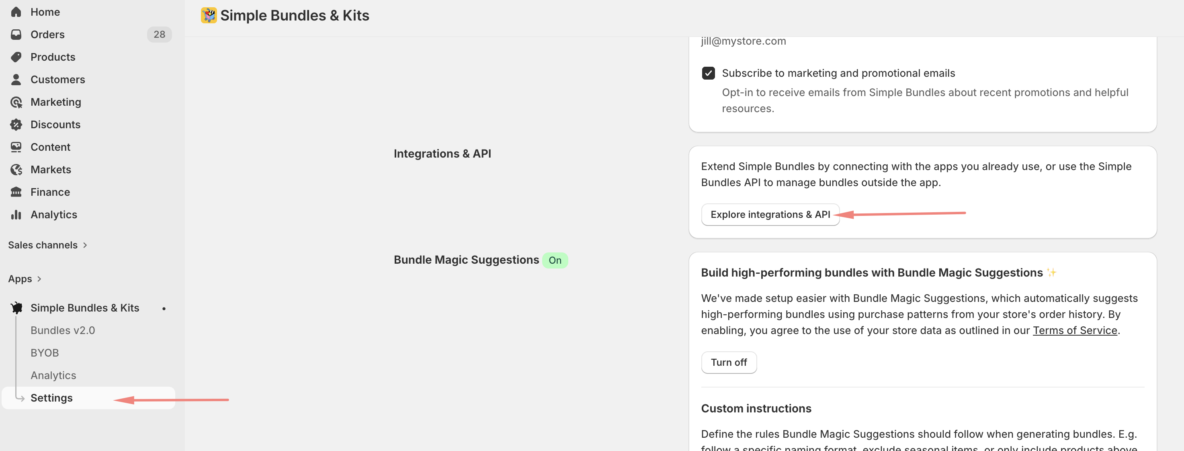Click the Marketing target icon
Screen dimensions: 1184x451
coord(16,102)
